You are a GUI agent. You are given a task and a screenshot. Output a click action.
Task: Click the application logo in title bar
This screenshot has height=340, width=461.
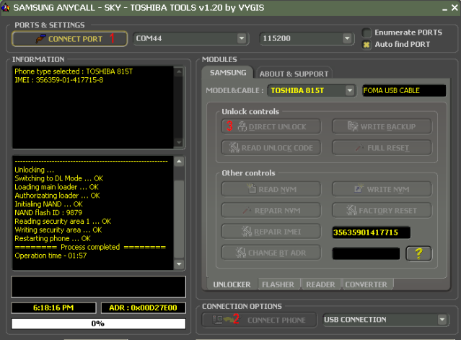pyautogui.click(x=5, y=7)
